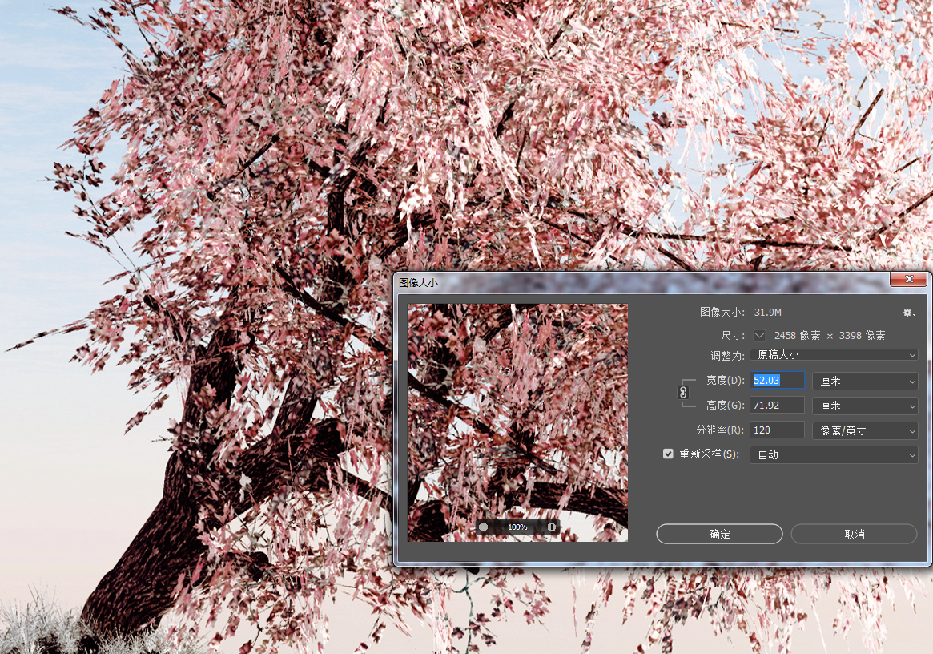Open the width unit dropdown
The width and height of the screenshot is (933, 654).
pyautogui.click(x=865, y=381)
